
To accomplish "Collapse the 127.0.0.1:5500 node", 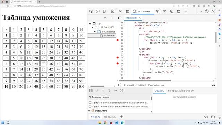I will click(x=93, y=27).
